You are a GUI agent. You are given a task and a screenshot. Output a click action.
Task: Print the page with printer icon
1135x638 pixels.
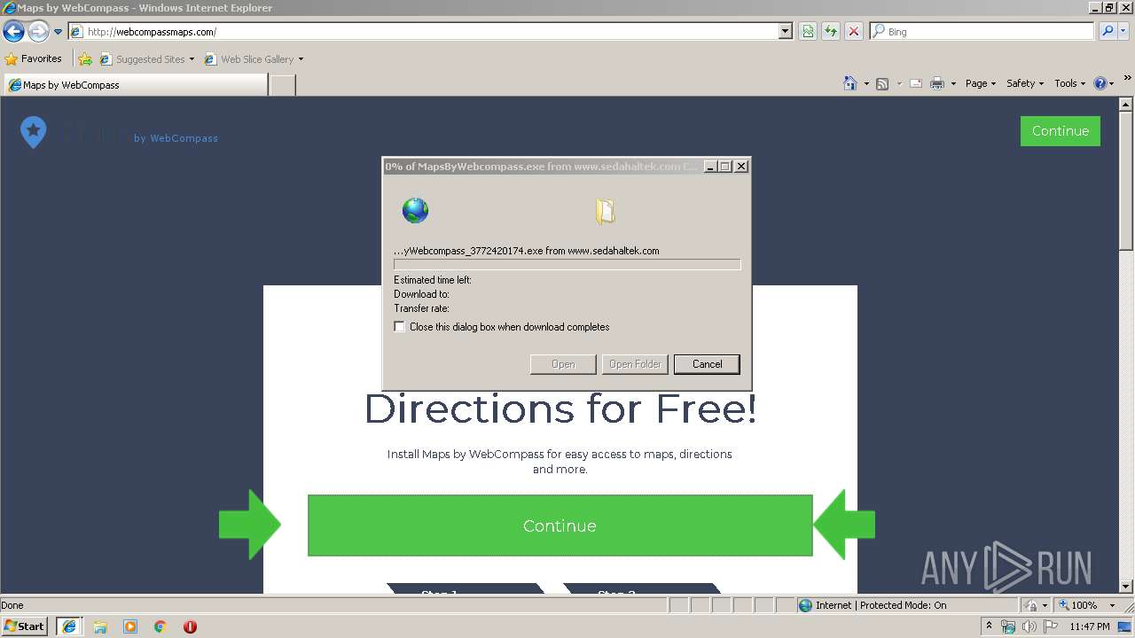click(x=937, y=83)
